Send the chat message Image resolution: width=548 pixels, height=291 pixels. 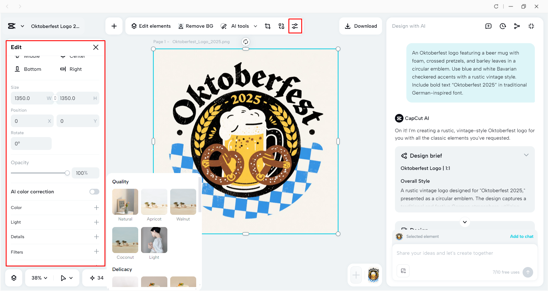pos(528,272)
